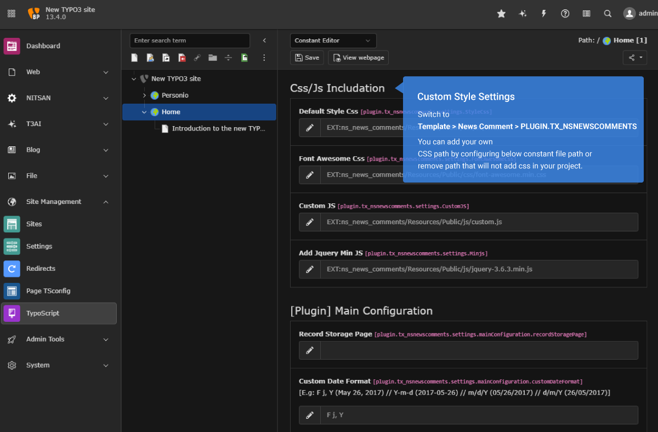Open the application grid icon at top left
Screen dimensions: 658x432
pos(12,14)
